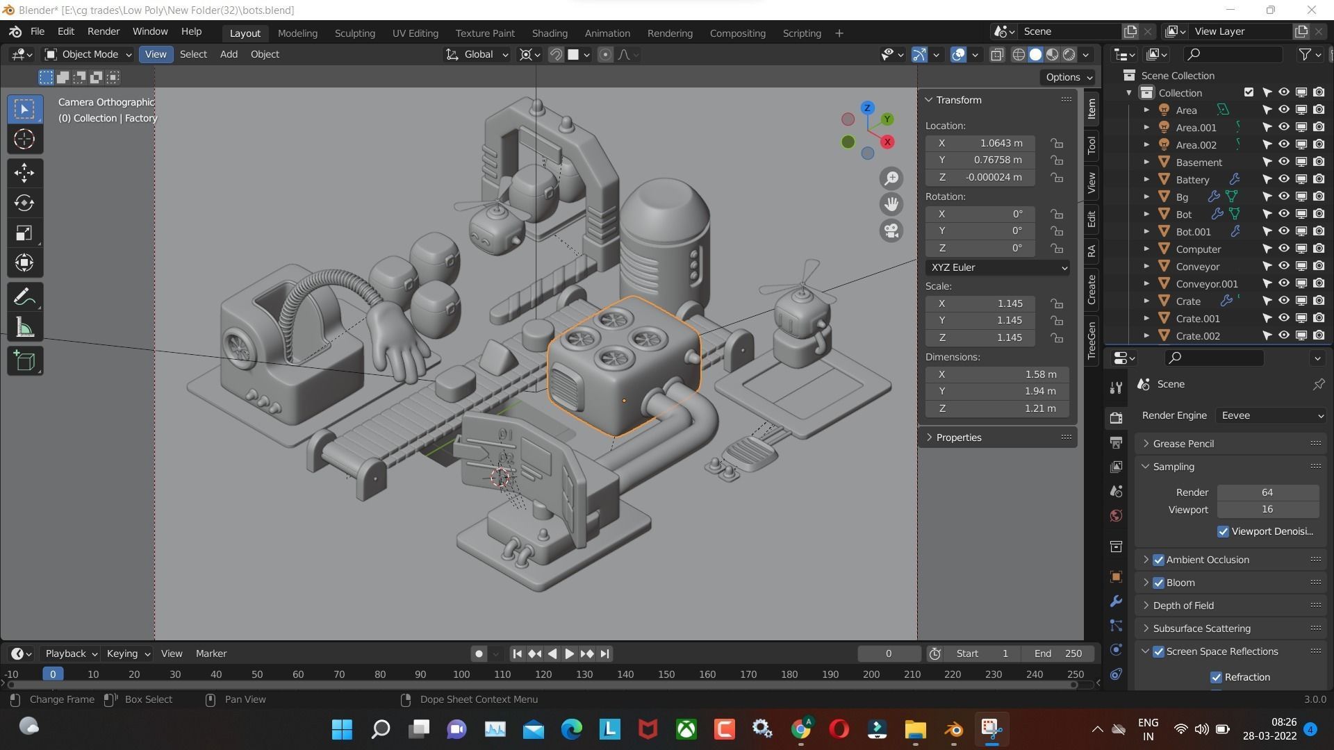Open the Physics properties tab icon
The width and height of the screenshot is (1334, 750).
click(1116, 650)
